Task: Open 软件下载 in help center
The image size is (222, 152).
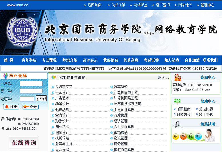Action: (206, 115)
